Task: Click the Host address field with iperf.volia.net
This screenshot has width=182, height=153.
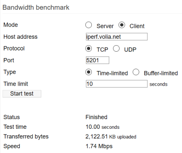Action: [117, 37]
